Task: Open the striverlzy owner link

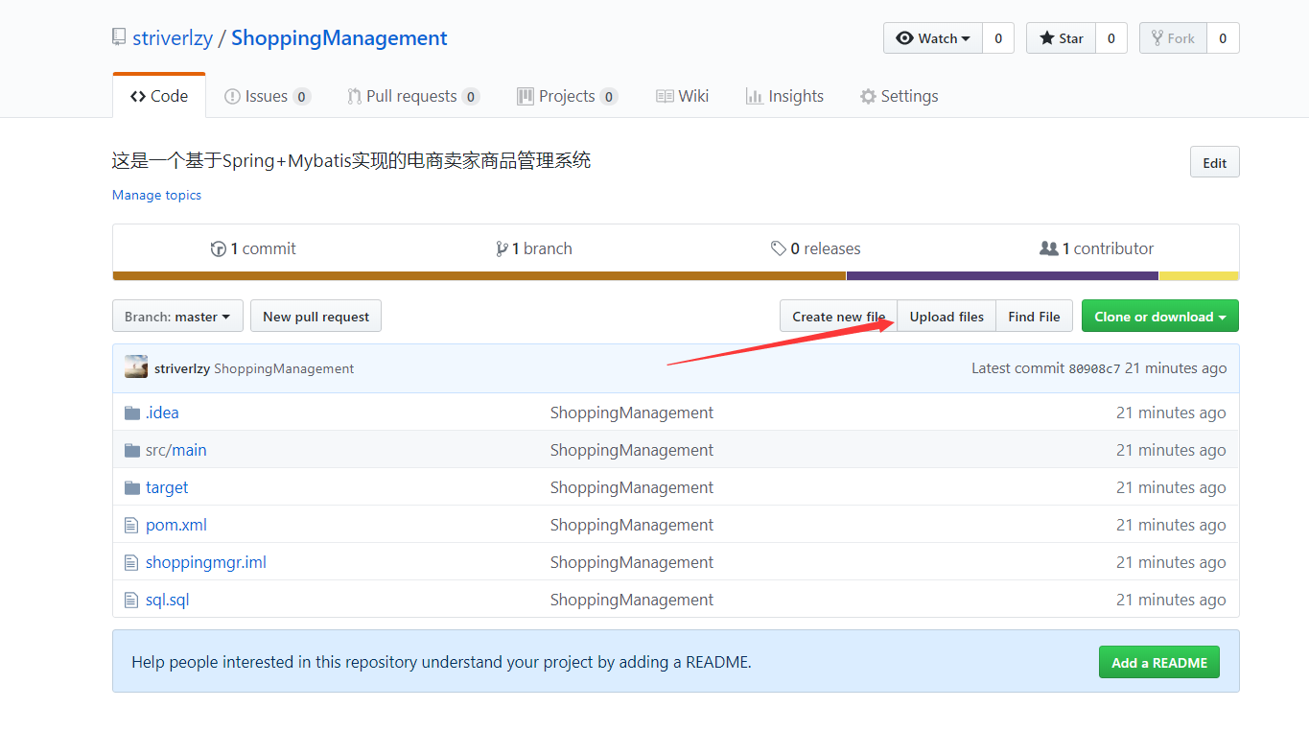Action: (173, 38)
